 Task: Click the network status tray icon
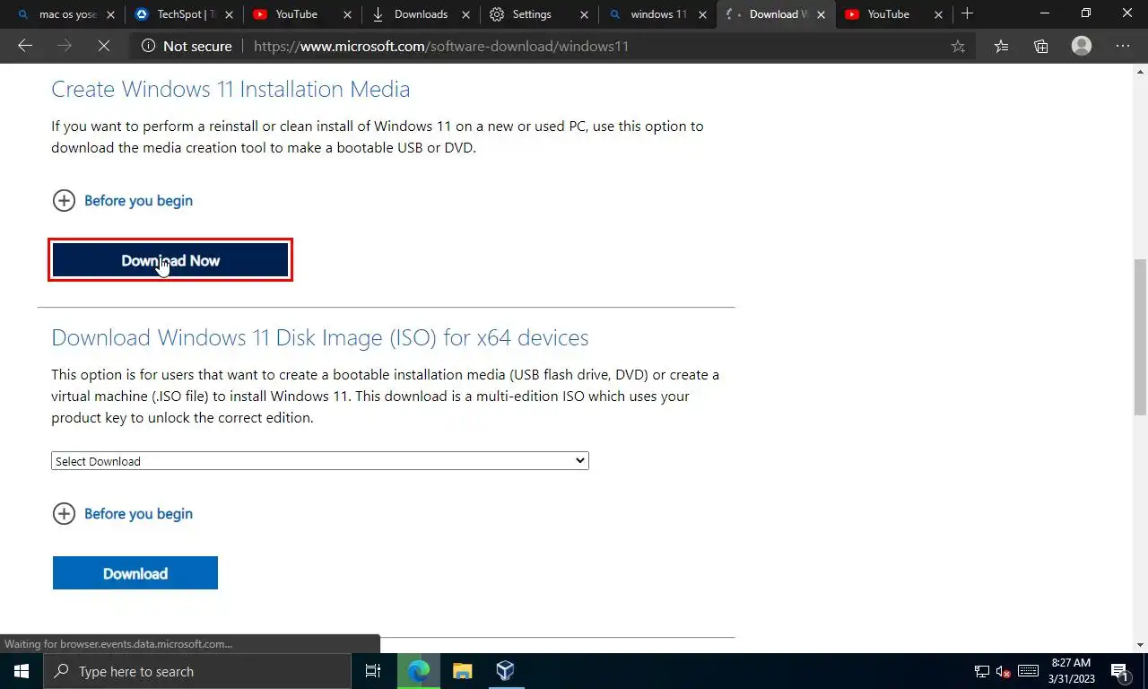tap(981, 671)
